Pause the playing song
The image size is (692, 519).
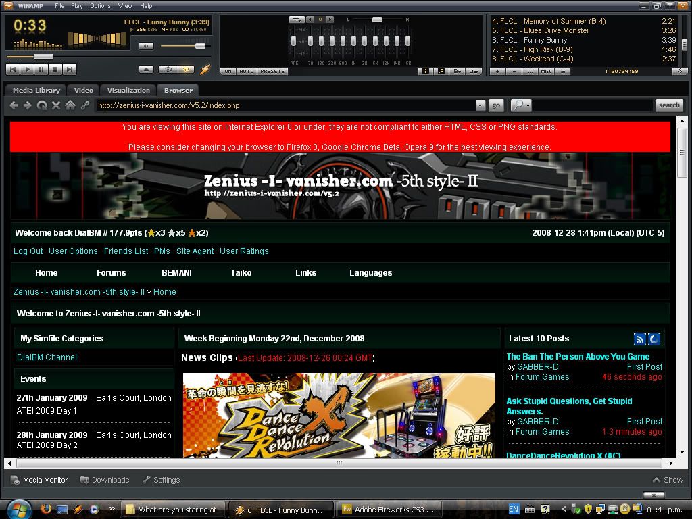(x=41, y=70)
